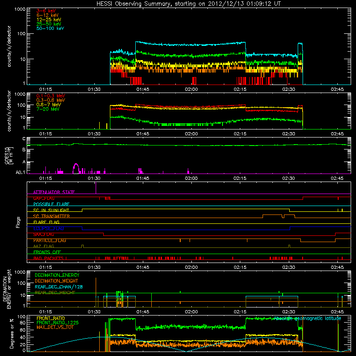Select the "BAD_PACKETS" flag label

[x=49, y=258]
